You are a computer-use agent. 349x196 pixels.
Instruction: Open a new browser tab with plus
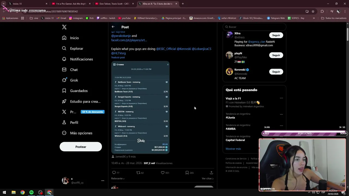183,4
